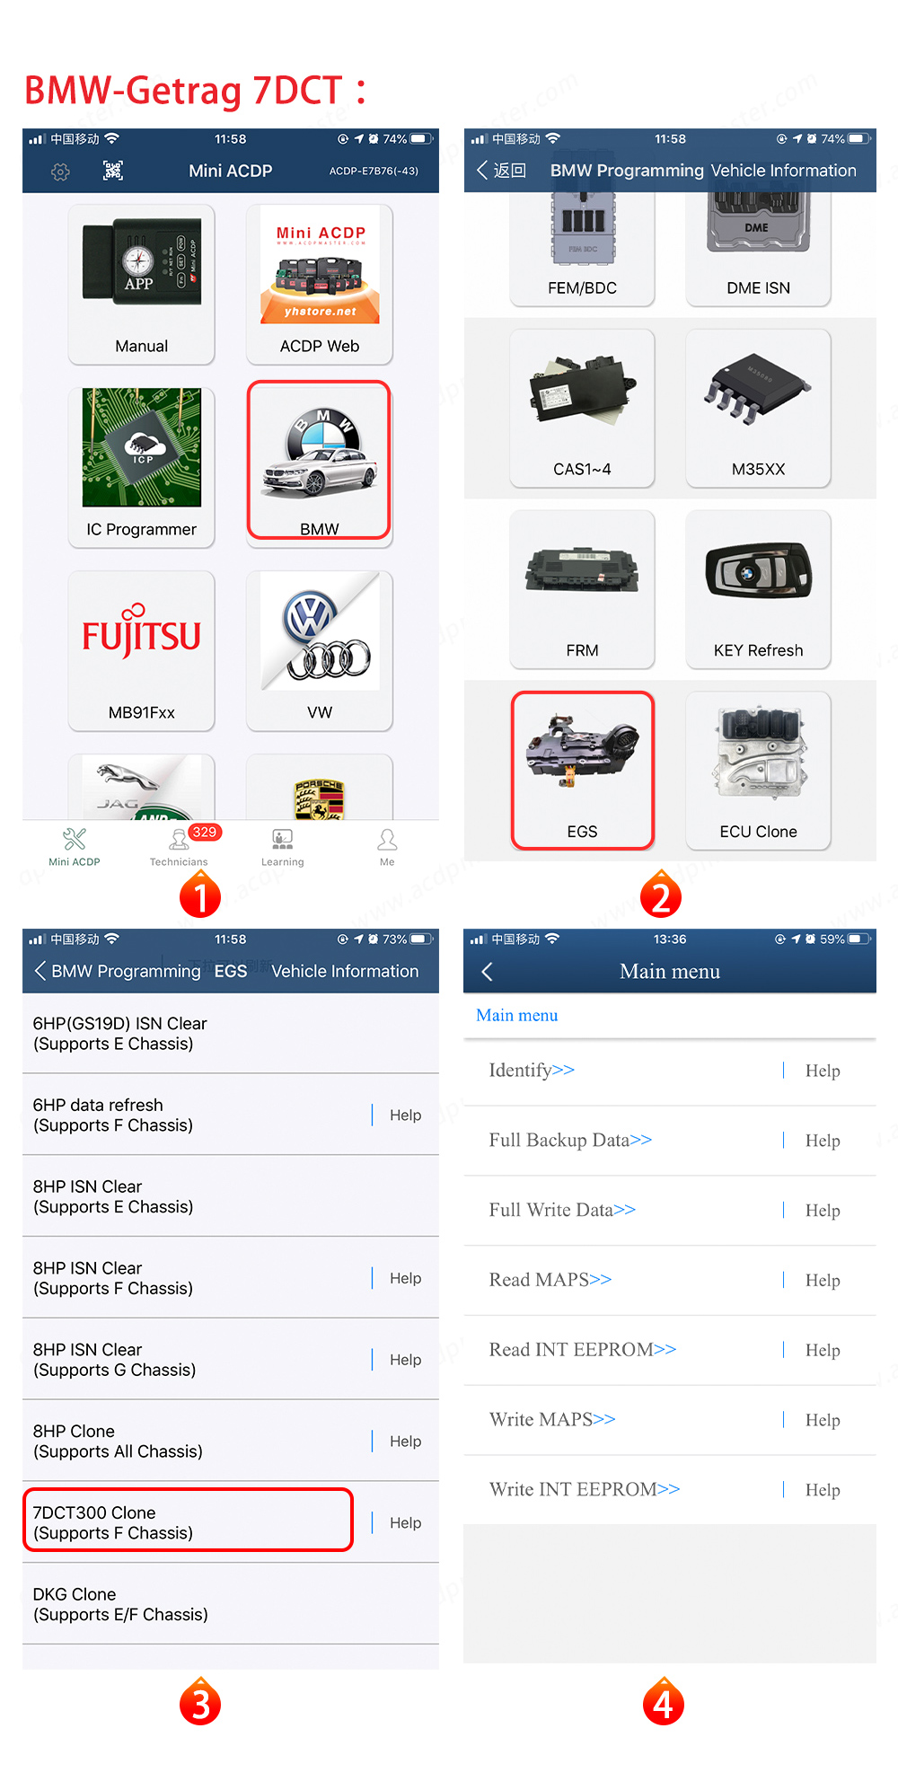Image resolution: width=898 pixels, height=1790 pixels.
Task: Open the IC Programmer chip icon
Action: (141, 466)
